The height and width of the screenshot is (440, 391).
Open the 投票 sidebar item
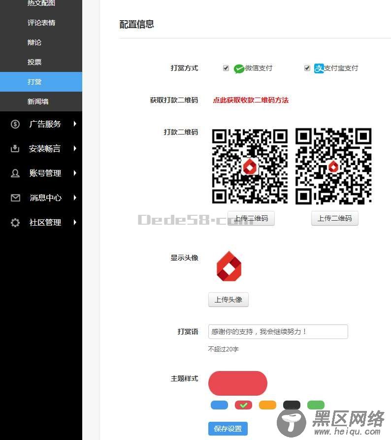(x=41, y=62)
